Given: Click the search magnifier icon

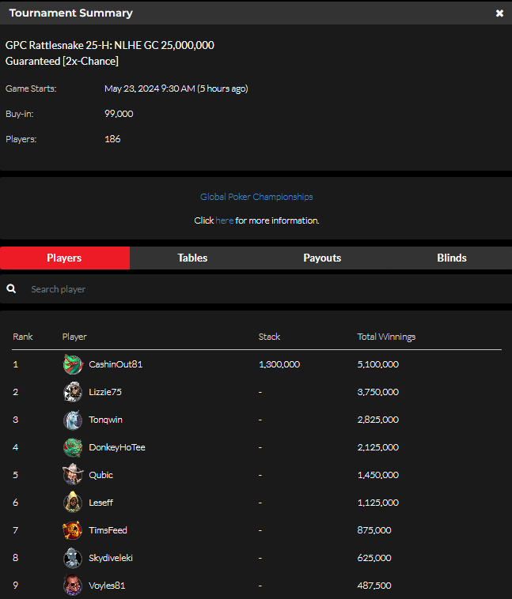Looking at the screenshot, I should point(11,288).
